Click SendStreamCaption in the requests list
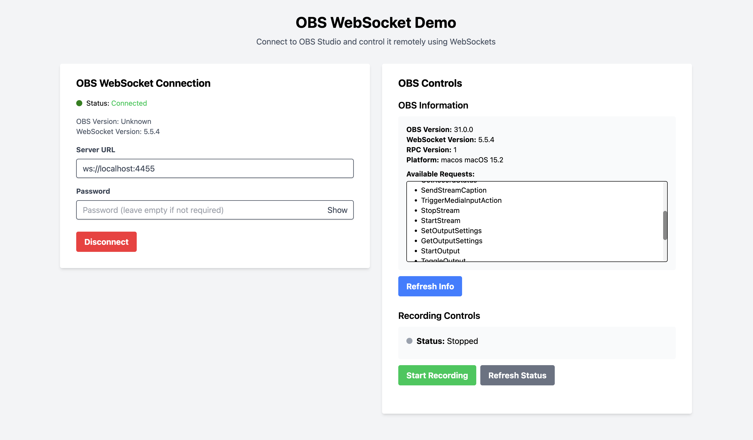 point(453,190)
